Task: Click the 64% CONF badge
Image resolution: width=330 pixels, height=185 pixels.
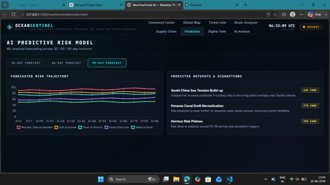Action: [310, 90]
